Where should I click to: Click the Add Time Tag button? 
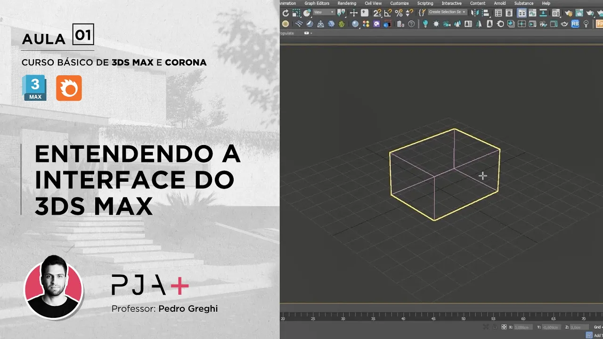[595, 335]
